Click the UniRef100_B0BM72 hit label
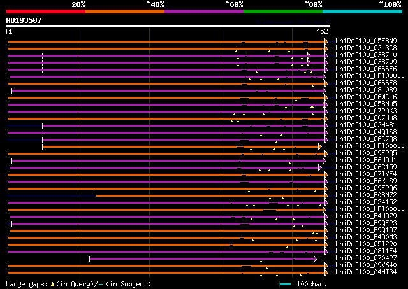This screenshot has width=408, height=289. coord(366,195)
